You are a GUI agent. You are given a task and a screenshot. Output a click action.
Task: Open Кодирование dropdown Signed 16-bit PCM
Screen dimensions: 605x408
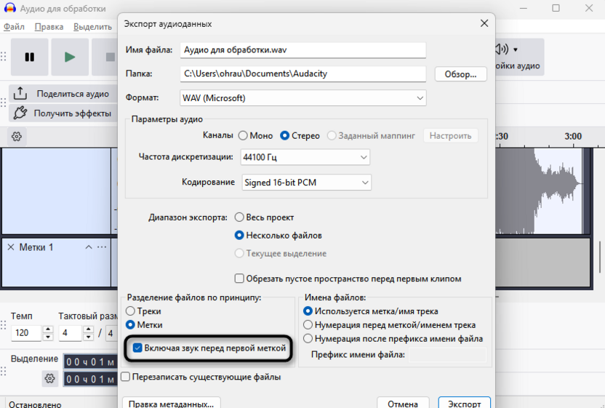click(x=306, y=183)
